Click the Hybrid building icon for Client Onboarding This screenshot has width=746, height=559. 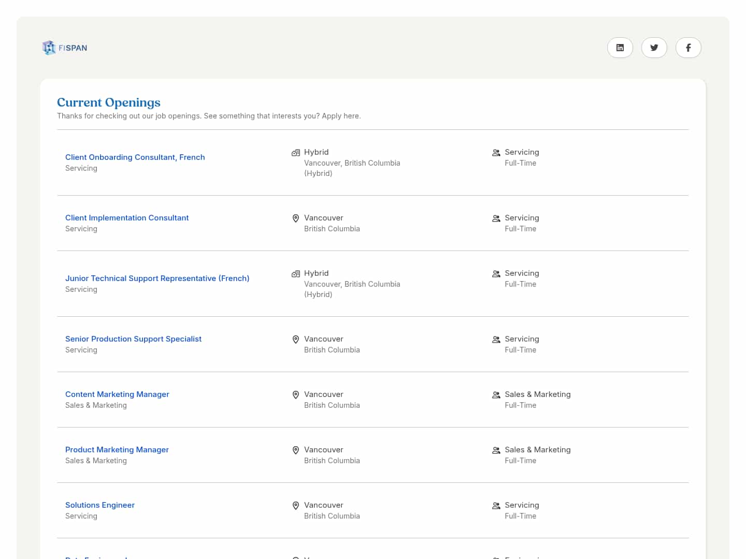click(296, 153)
